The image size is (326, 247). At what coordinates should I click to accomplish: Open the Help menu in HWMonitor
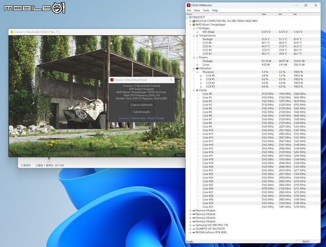pos(215,10)
